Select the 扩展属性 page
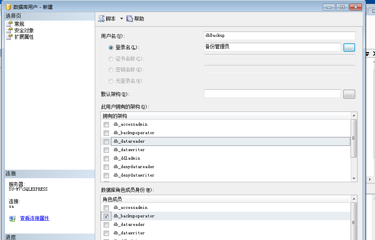The height and width of the screenshot is (240, 375). click(24, 37)
